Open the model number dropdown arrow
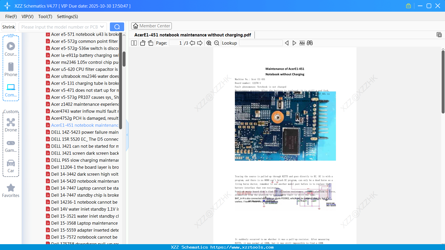The height and width of the screenshot is (250, 445). coord(102,27)
